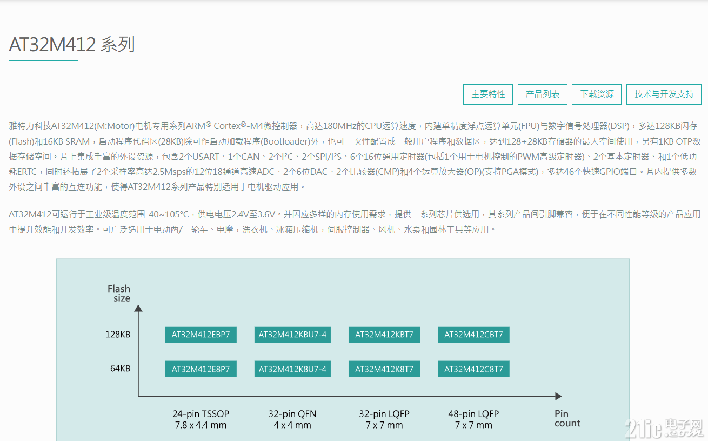Open the AT32M412KBT7 part entry
The height and width of the screenshot is (442, 708).
tap(384, 335)
